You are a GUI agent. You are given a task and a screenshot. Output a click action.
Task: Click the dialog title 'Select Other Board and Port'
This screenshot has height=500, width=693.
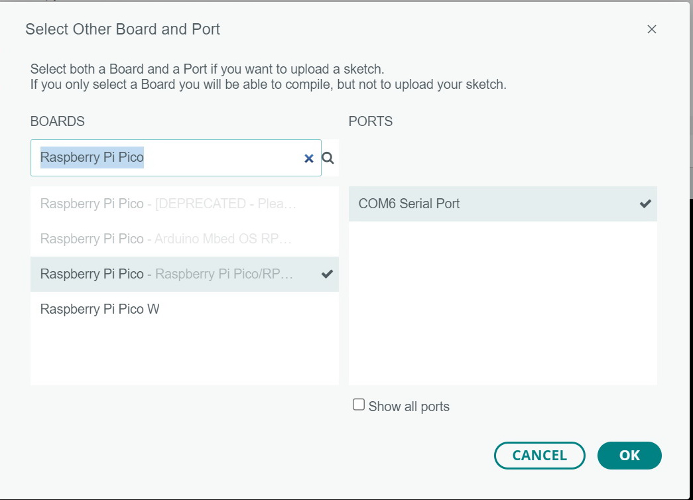click(x=123, y=29)
